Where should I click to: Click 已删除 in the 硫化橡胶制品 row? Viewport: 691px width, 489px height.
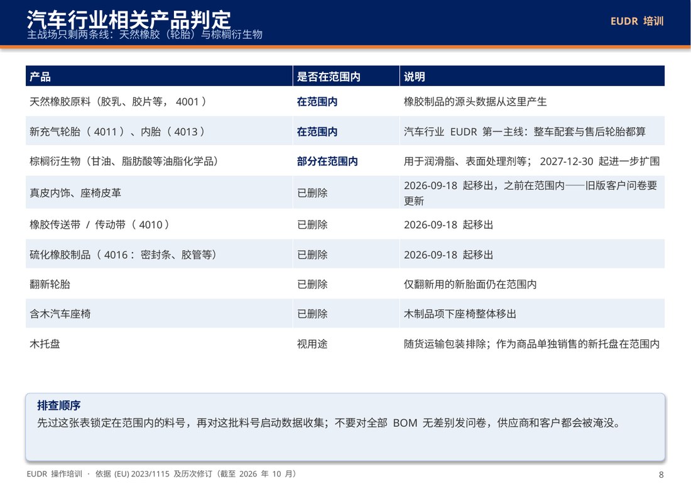tap(312, 255)
